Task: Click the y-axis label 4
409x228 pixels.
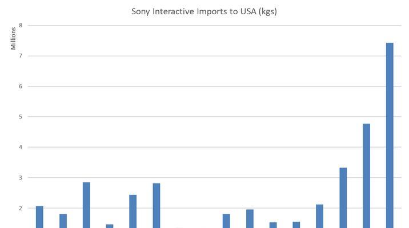Action: click(x=21, y=147)
